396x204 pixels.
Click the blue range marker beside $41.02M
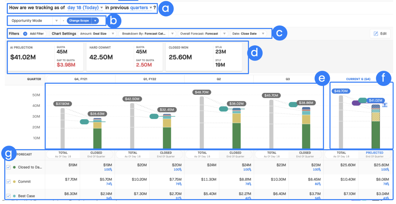pyautogui.click(x=385, y=105)
